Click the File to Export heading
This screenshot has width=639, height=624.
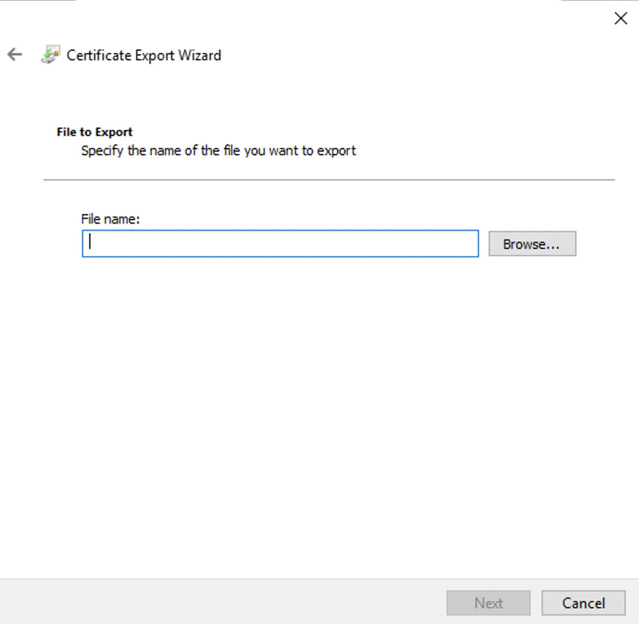click(x=94, y=132)
